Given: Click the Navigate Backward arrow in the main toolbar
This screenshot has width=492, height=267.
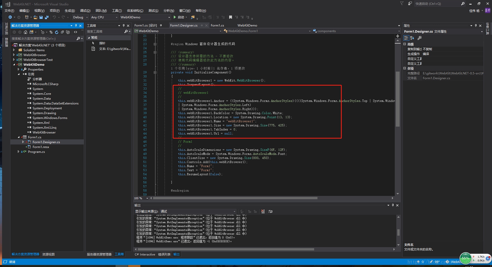Looking at the screenshot, I should tap(10, 17).
